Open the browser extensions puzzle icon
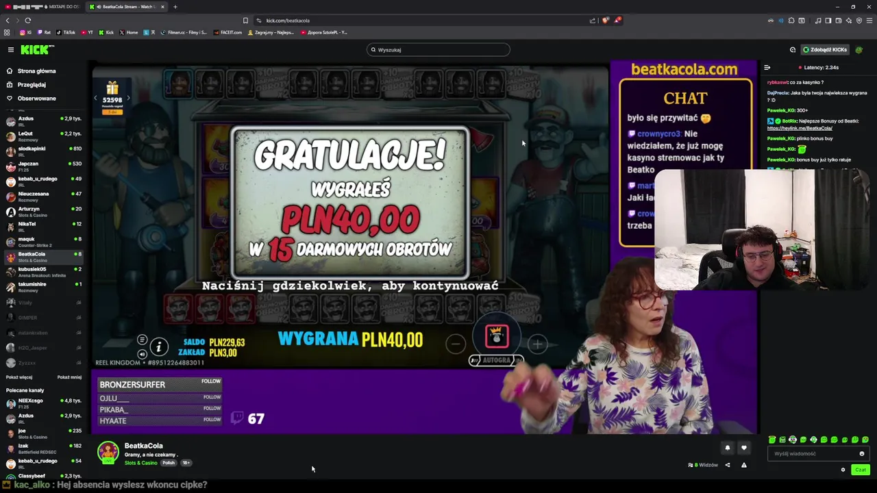Viewport: 877px width, 493px height. click(791, 21)
